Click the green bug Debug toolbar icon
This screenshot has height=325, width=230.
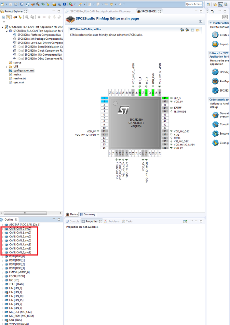(43, 4)
